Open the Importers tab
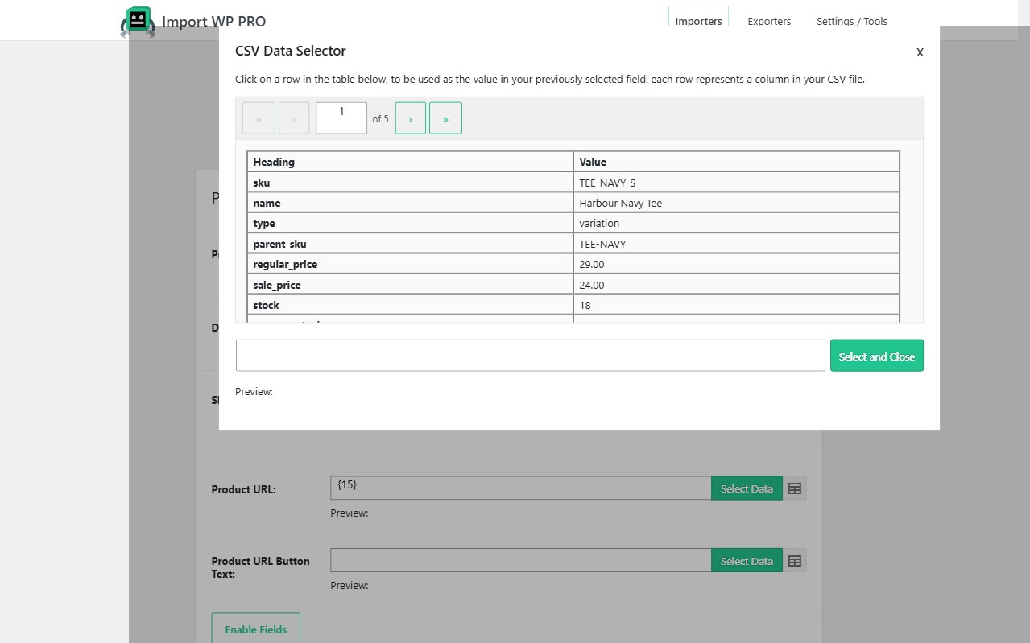The width and height of the screenshot is (1030, 643). [698, 21]
